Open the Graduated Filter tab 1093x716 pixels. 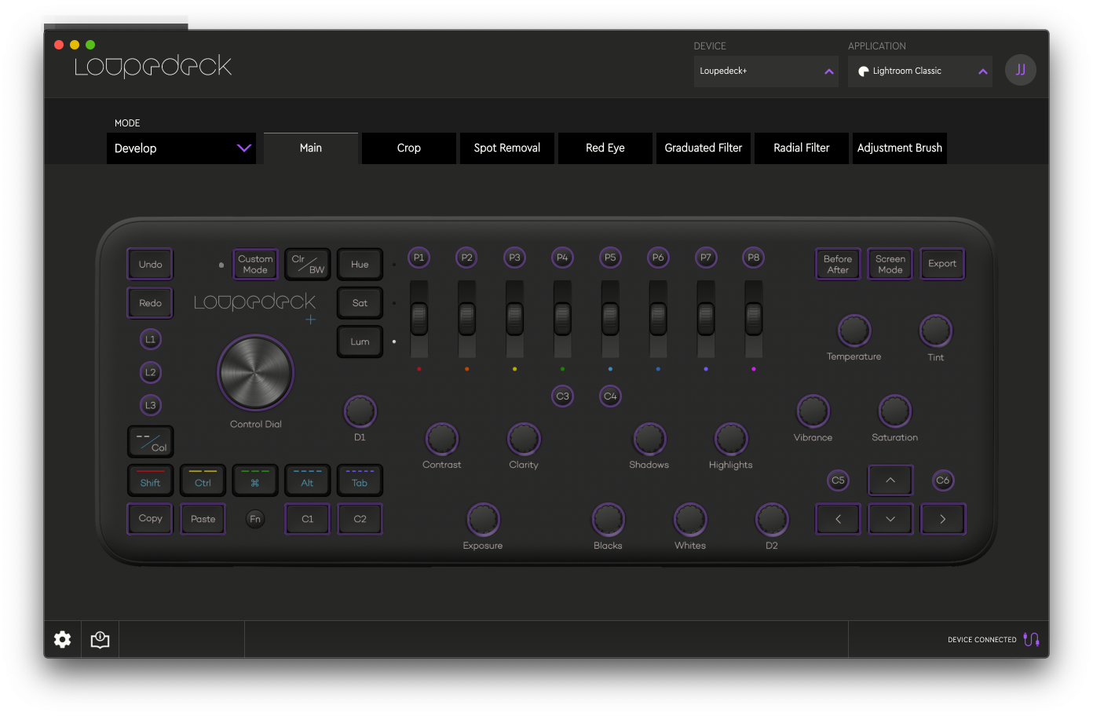tap(704, 148)
